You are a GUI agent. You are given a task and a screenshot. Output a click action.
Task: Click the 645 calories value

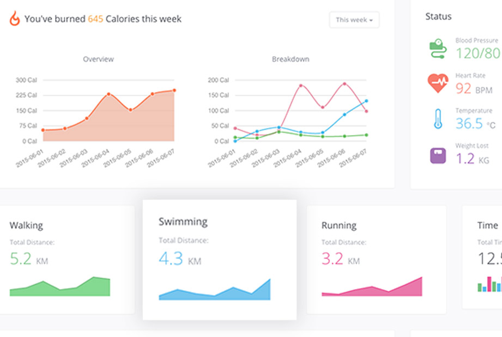coord(95,19)
